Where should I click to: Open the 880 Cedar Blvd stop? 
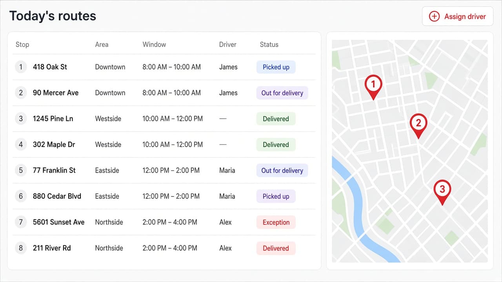pos(57,196)
